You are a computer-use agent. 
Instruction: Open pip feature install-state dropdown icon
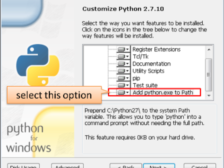[x=124, y=78]
